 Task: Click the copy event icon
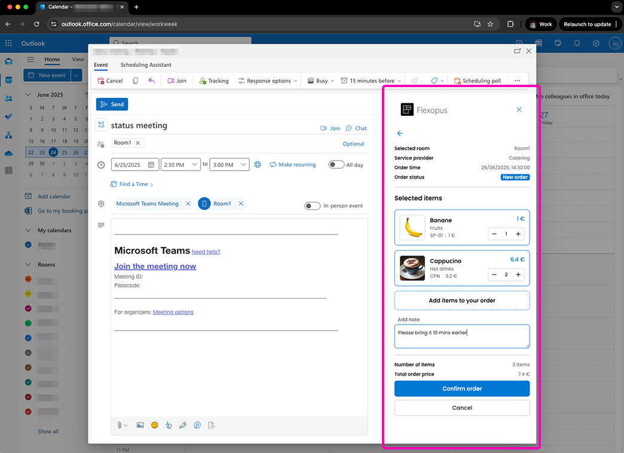coord(135,81)
